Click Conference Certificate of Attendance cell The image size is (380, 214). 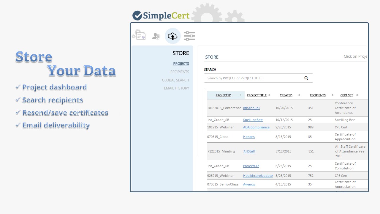point(345,108)
